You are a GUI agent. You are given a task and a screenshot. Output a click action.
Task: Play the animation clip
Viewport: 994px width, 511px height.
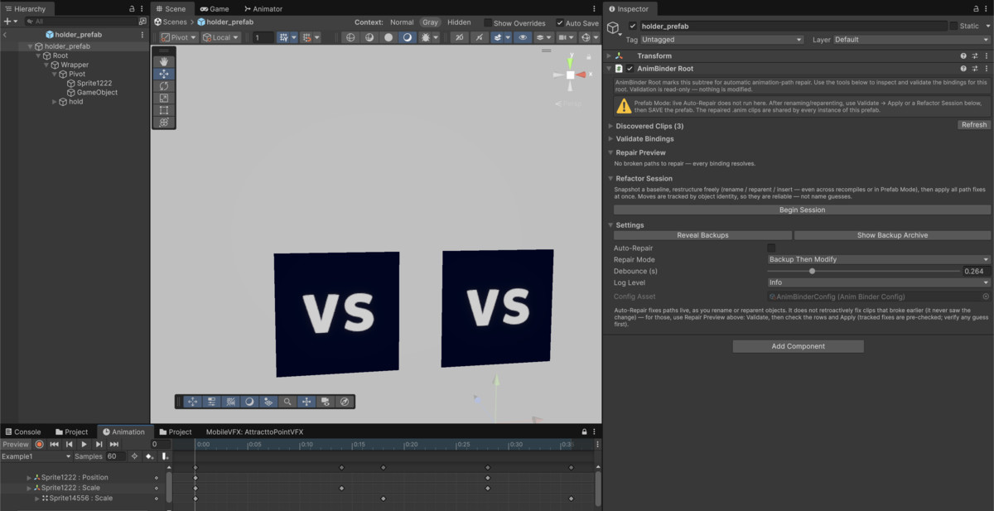[x=84, y=445]
